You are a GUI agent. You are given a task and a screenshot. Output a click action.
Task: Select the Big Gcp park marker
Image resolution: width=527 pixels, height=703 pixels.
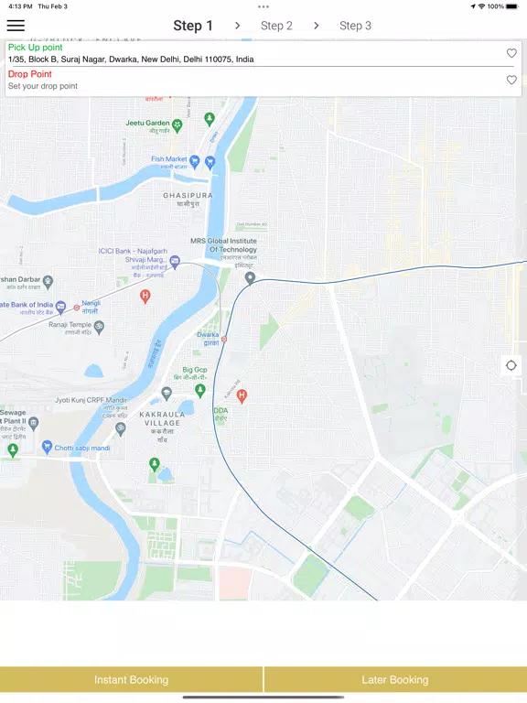(x=200, y=390)
